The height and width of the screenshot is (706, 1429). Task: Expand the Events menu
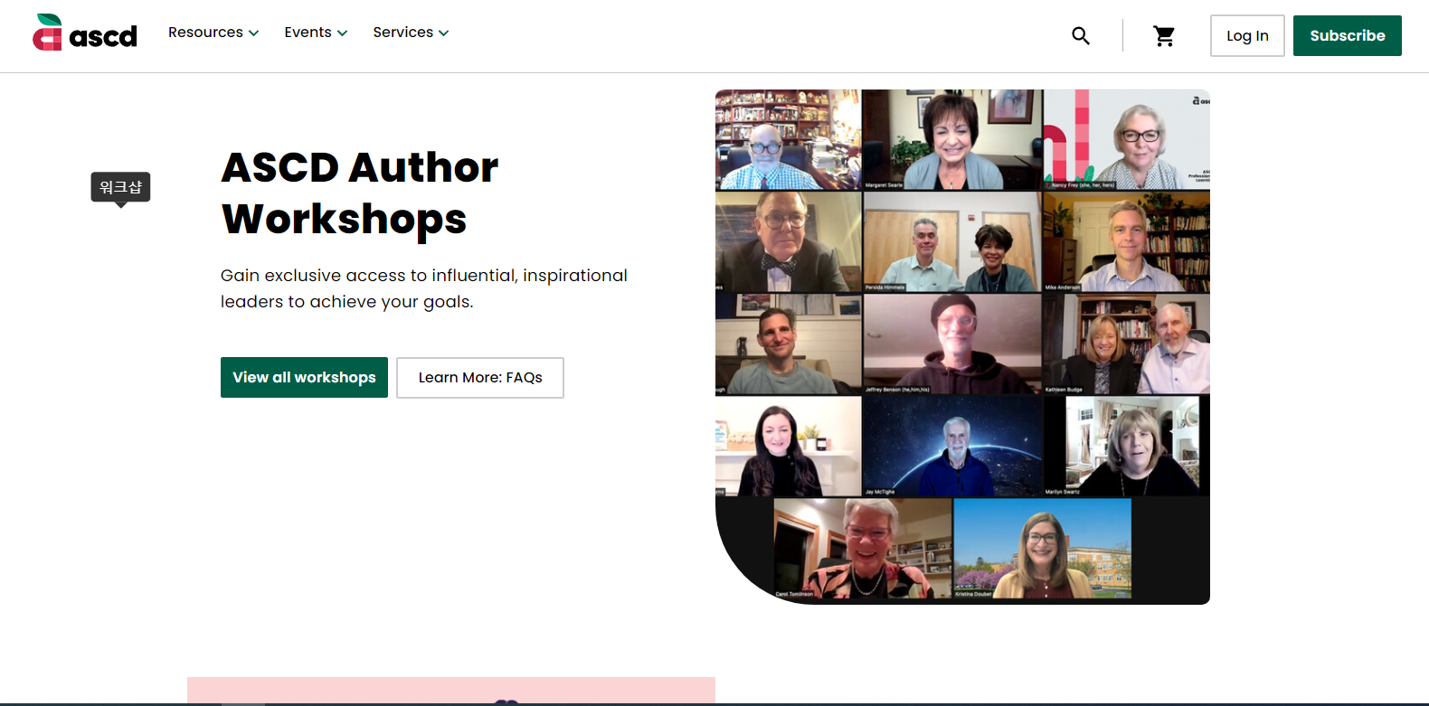tap(316, 33)
